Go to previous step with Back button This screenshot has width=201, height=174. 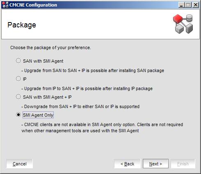(127, 164)
